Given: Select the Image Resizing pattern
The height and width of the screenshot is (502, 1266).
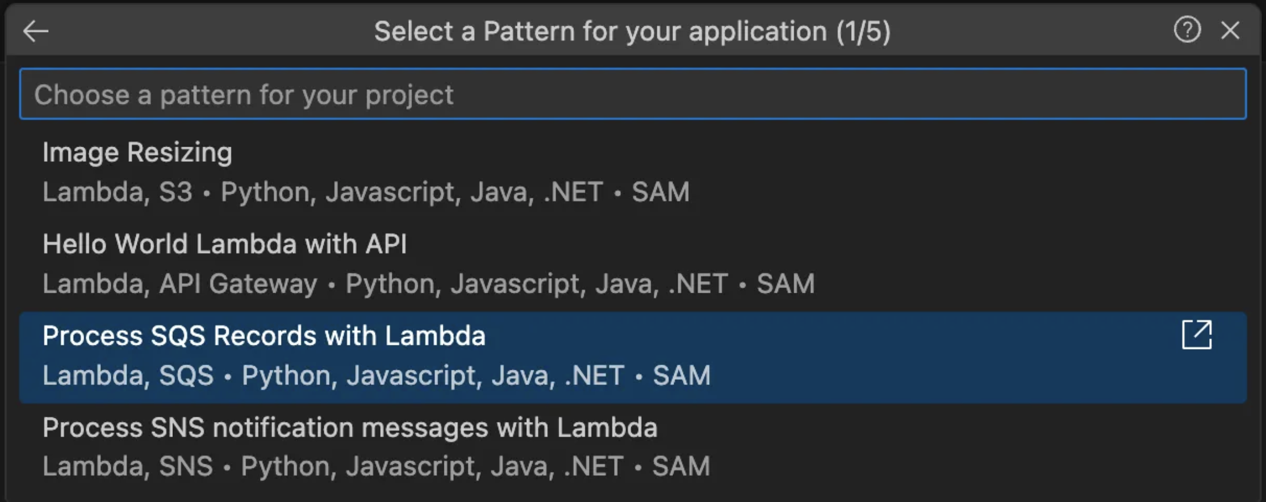Looking at the screenshot, I should point(138,153).
